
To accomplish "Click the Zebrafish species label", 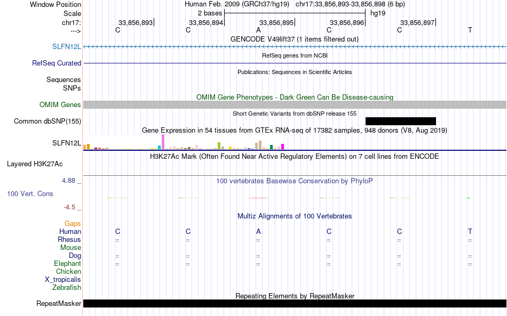I will click(x=67, y=287).
